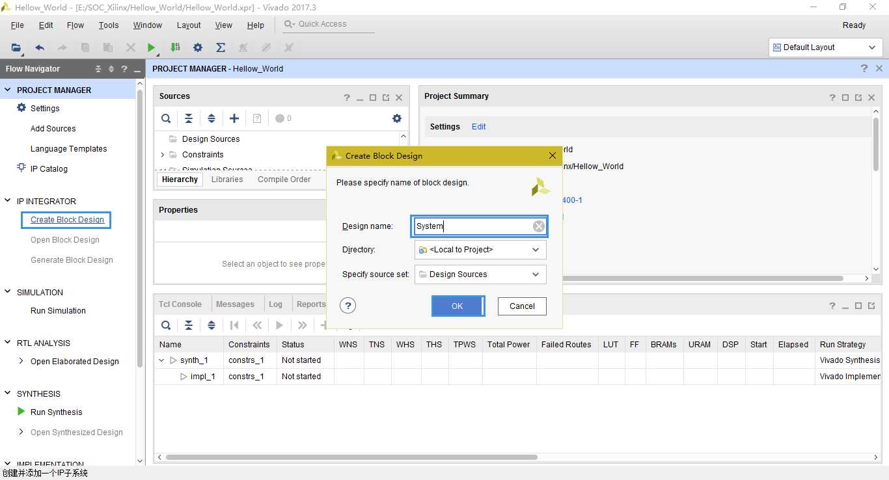
Task: Expand all in Sources panel toolbar
Action: [212, 118]
